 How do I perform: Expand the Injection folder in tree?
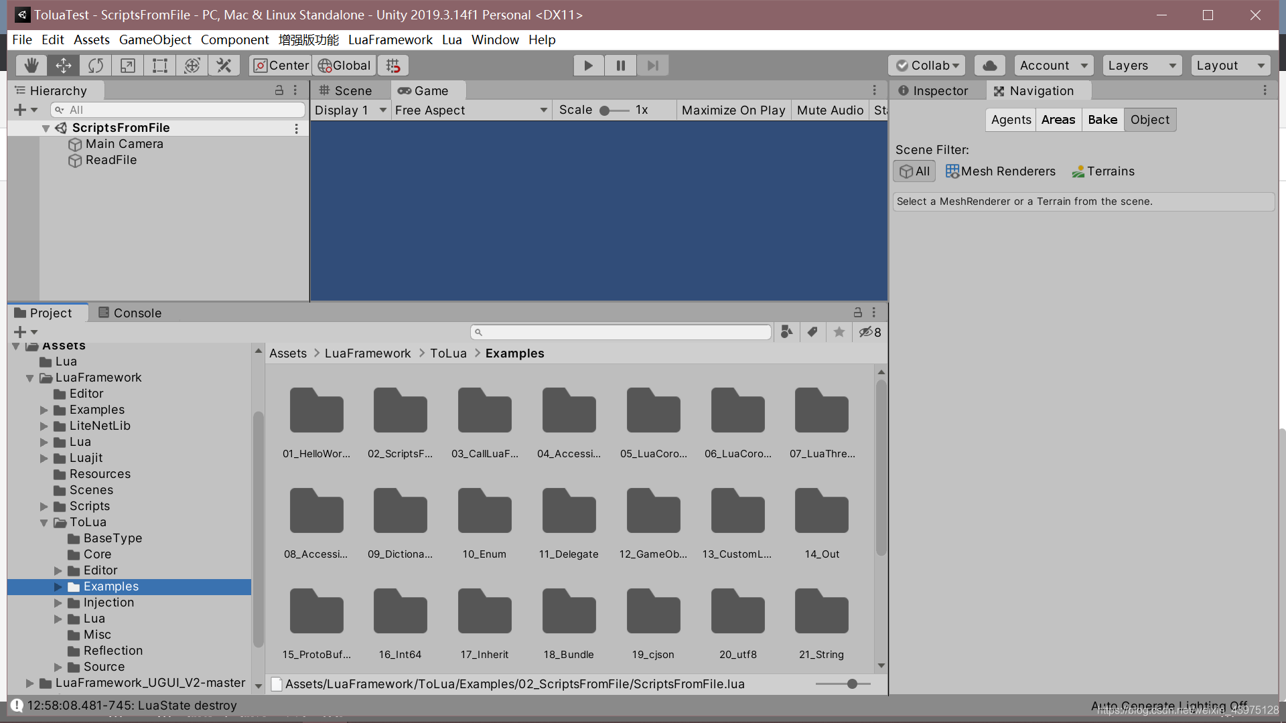(x=58, y=602)
